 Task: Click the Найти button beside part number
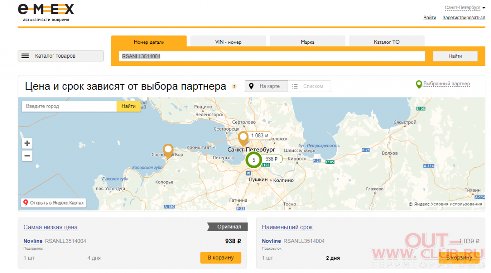[455, 56]
